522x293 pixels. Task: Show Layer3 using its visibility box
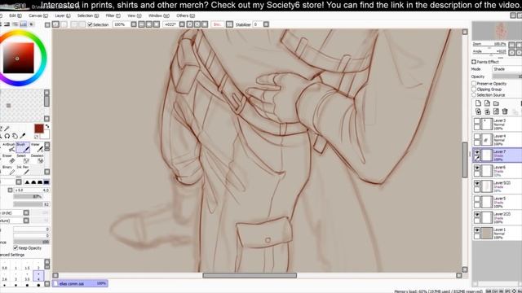coord(477,121)
